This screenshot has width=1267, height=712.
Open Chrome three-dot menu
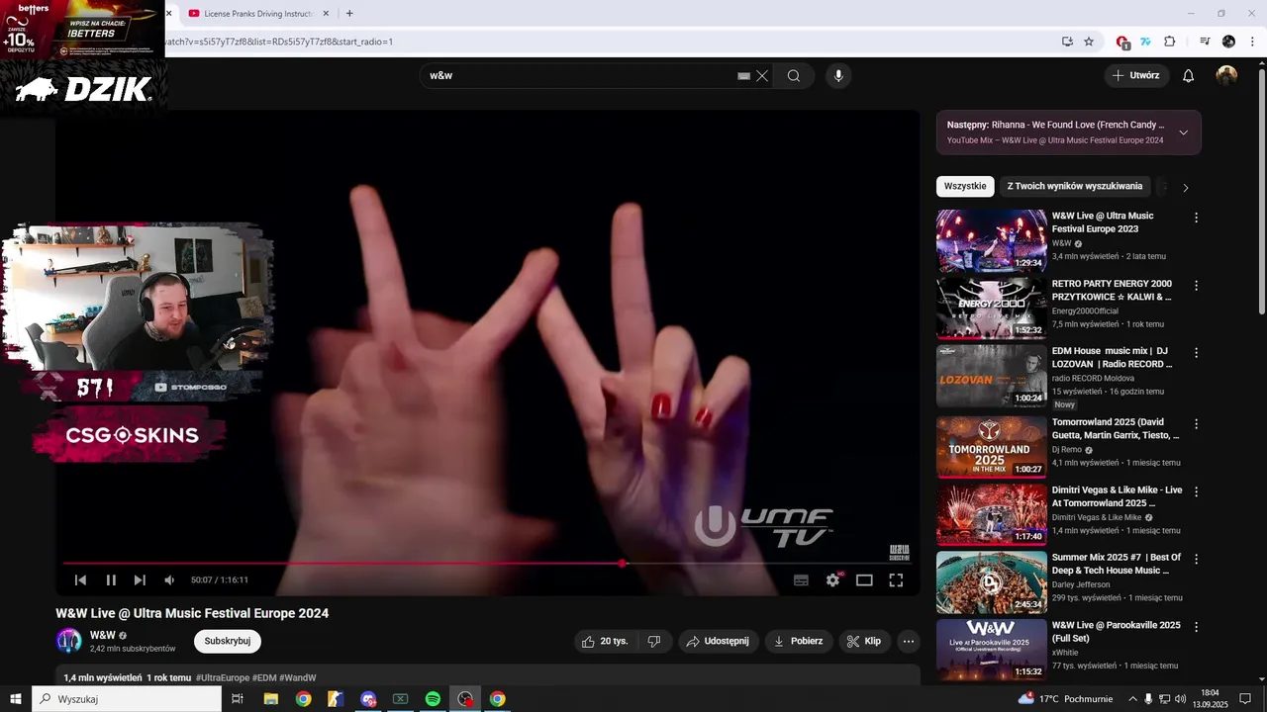coord(1252,42)
